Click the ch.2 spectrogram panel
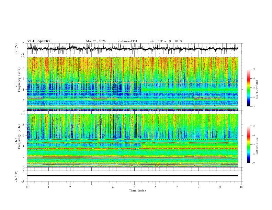Screen dimensions: 272x210 point(132,141)
